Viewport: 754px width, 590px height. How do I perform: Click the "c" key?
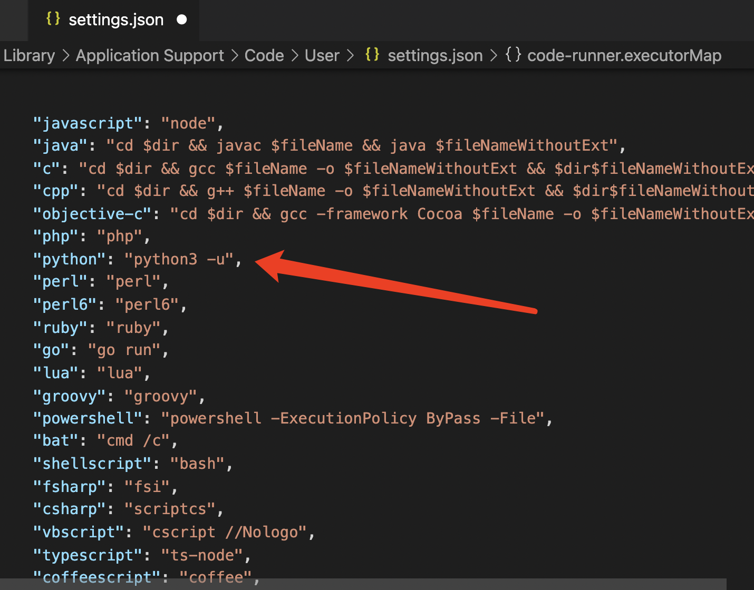point(46,169)
